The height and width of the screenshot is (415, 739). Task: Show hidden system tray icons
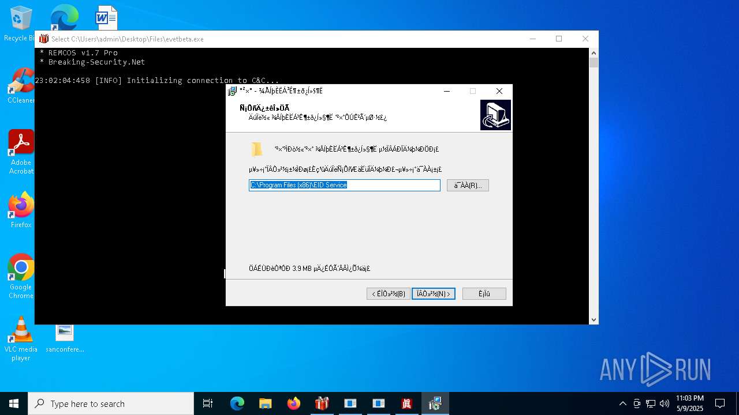(x=622, y=403)
